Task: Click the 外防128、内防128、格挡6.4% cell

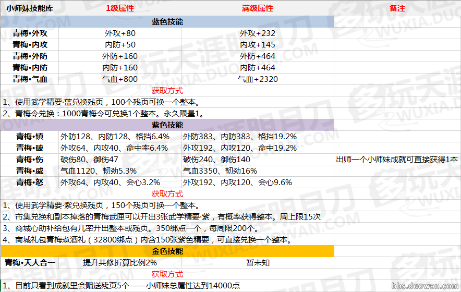Action: (x=120, y=137)
